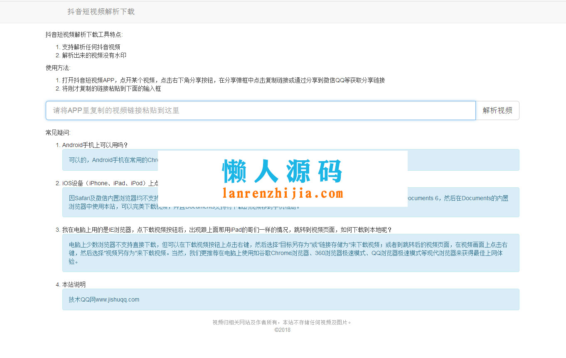Click step 将刚才复制的链接粘贴到下面的输入框
This screenshot has height=358, width=566.
coord(111,88)
